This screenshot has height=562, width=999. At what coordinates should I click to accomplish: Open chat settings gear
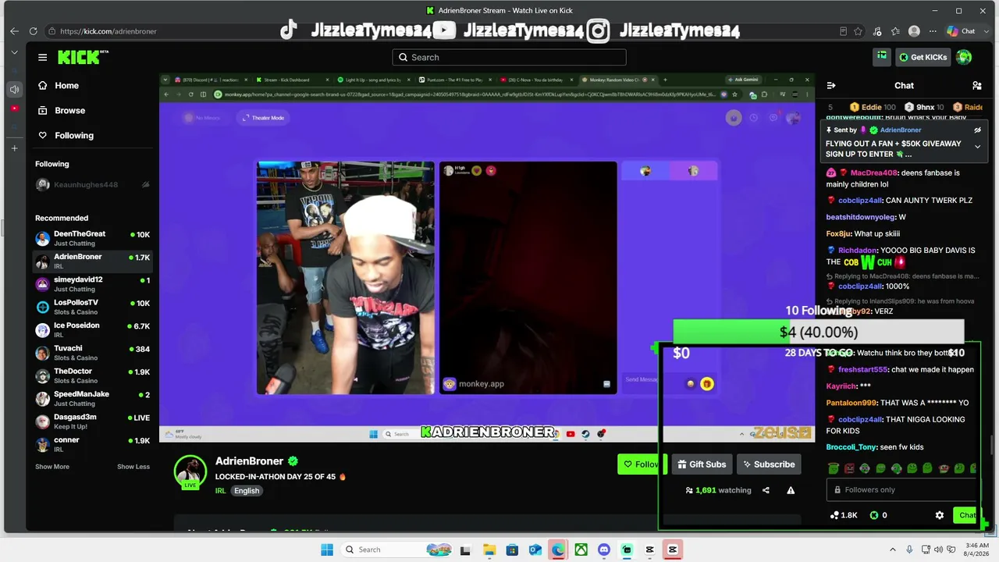point(940,515)
